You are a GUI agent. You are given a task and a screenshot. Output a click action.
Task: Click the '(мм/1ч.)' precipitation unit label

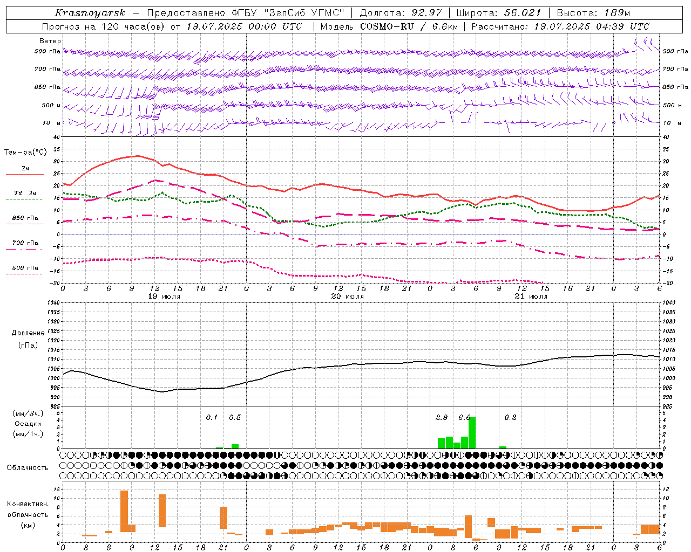(28, 434)
